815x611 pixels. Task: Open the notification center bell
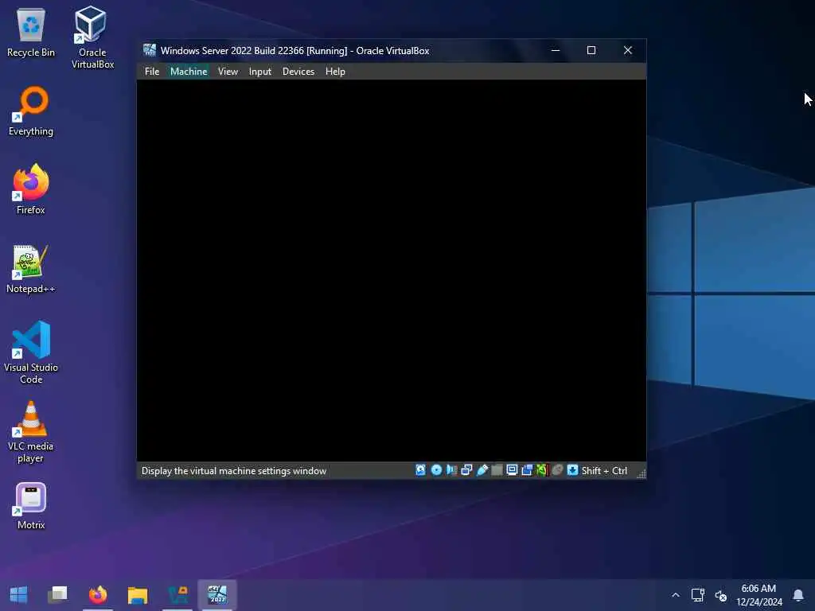click(797, 595)
